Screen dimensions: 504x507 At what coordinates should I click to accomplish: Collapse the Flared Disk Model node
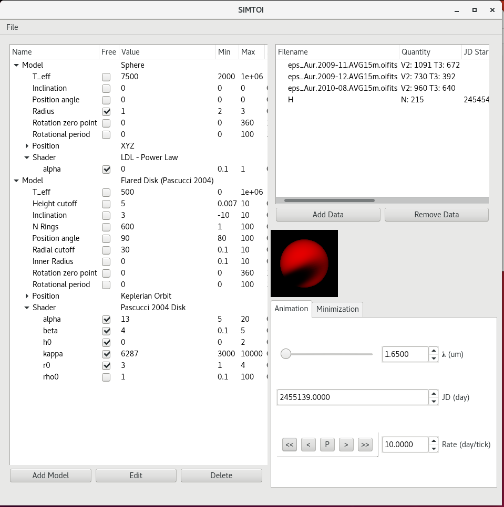coord(16,181)
